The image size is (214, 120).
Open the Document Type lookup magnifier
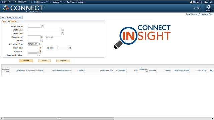(x=40, y=44)
